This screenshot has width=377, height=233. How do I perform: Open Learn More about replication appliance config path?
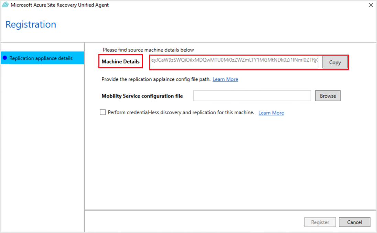(225, 79)
